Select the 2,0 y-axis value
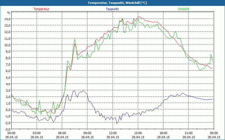The width and height of the screenshot is (225, 140). pyautogui.click(x=8, y=97)
